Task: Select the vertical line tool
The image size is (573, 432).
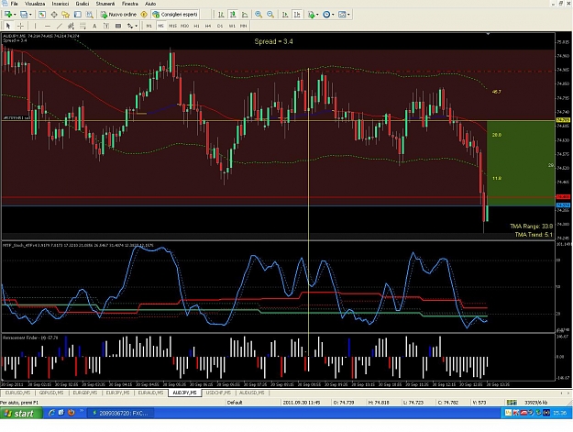Action: [x=35, y=26]
